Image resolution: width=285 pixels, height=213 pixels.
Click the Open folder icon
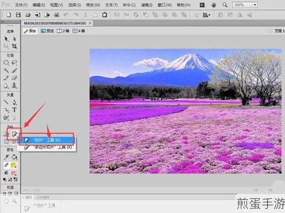pos(28,15)
